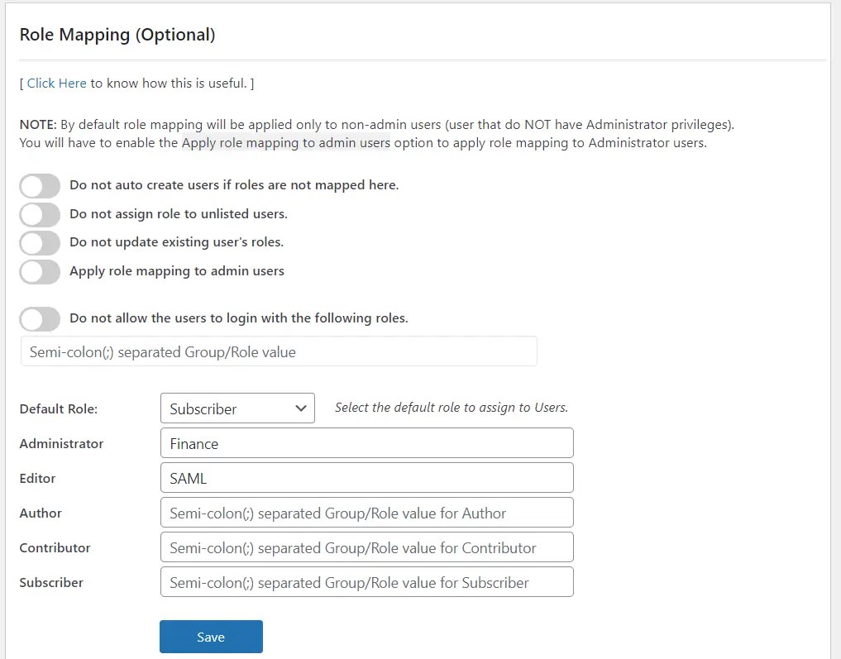Viewport: 841px width, 659px height.
Task: Click the Default Role dropdown chevron arrow
Action: point(301,408)
